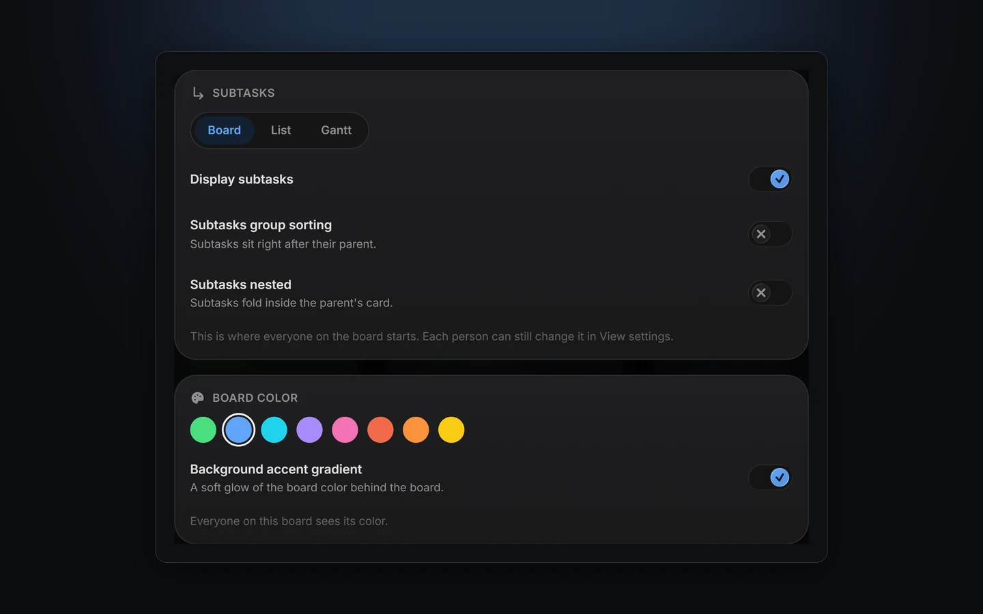Enable Subtasks nested toggle

(x=770, y=293)
